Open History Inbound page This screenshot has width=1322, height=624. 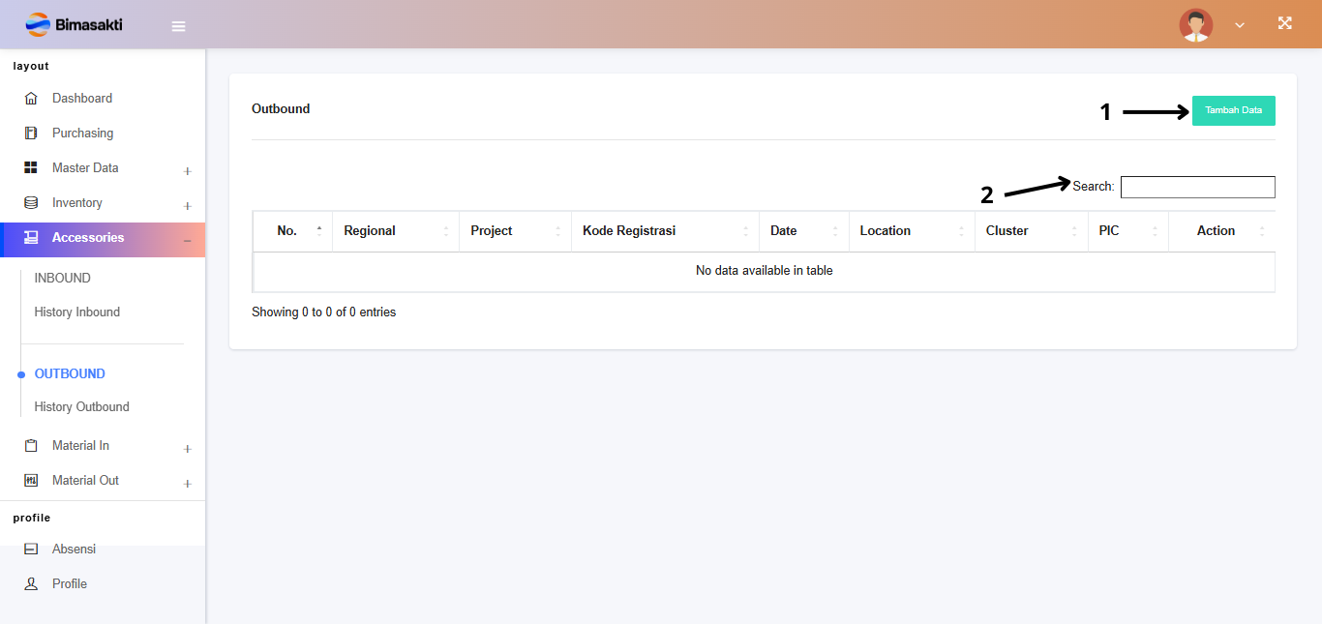(x=77, y=312)
